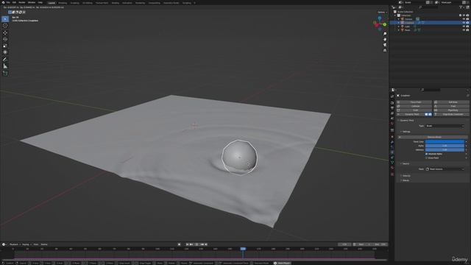Open the Help menu
471x265 pixels.
pyautogui.click(x=40, y=2)
